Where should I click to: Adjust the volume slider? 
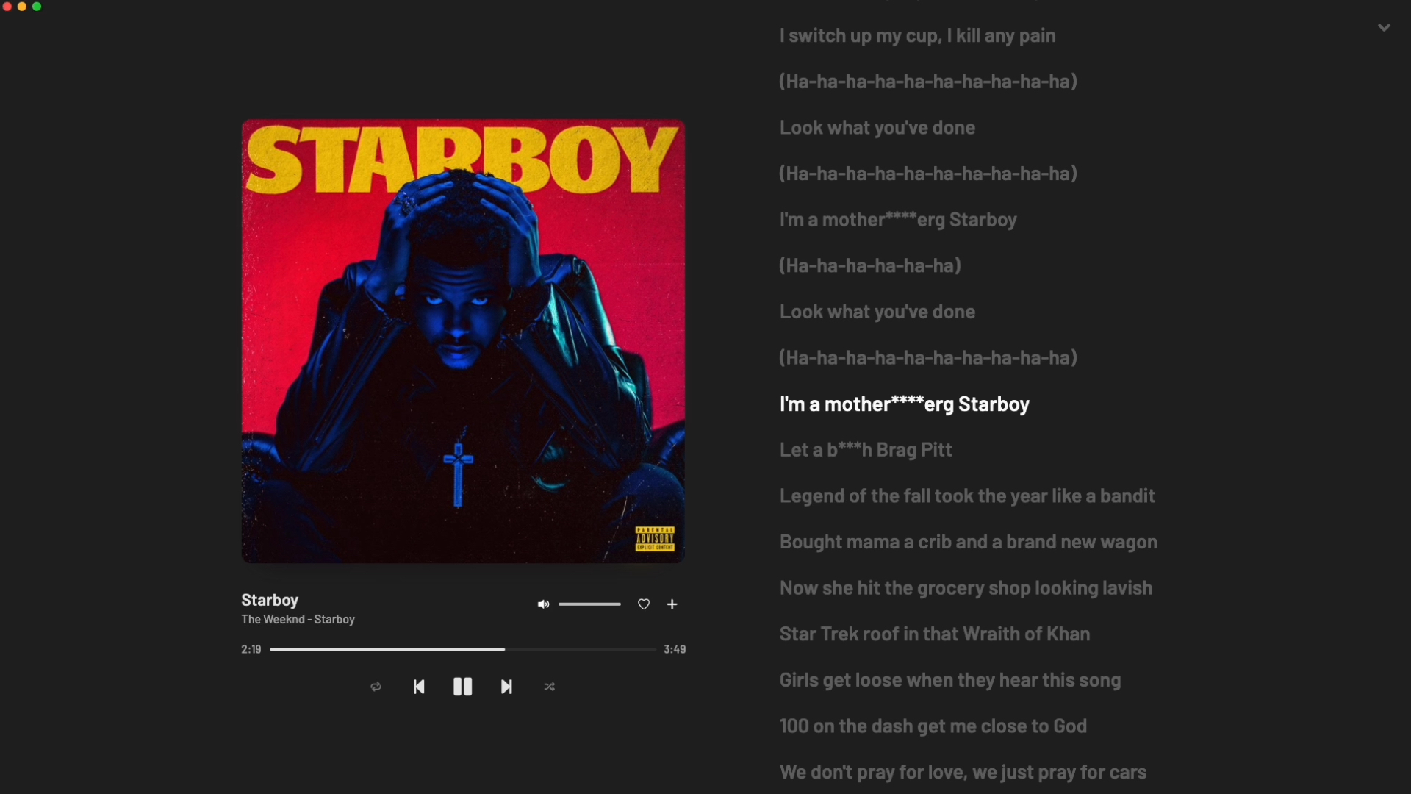pos(589,604)
